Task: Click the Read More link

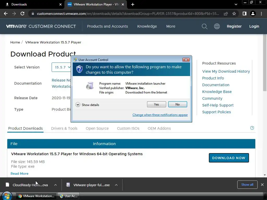Action: (19, 173)
